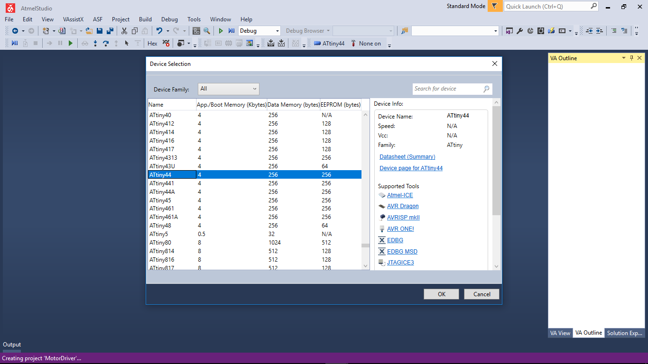Click the Copy icon in toolbar
The image size is (648, 364).
click(135, 31)
